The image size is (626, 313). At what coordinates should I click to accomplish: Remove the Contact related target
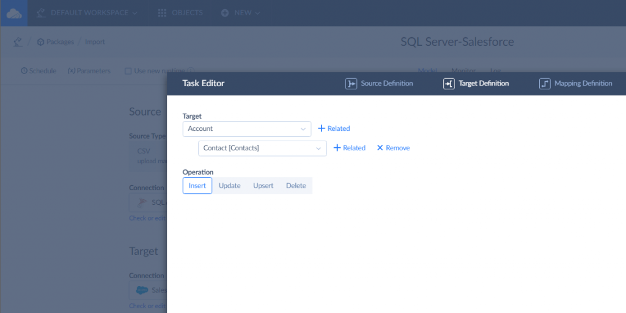(393, 148)
